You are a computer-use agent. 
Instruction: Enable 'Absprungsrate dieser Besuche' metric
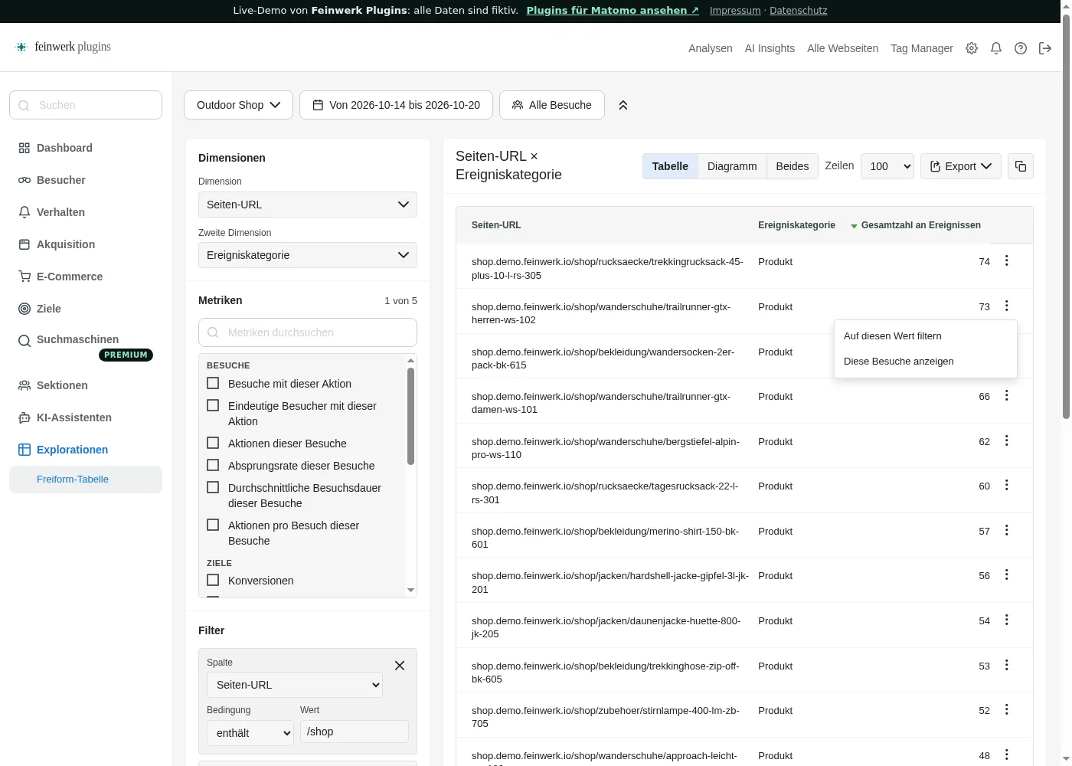[213, 465]
